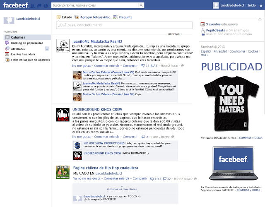Click Laceldadebob.cl mention in ME CAGO EN post

point(108,173)
